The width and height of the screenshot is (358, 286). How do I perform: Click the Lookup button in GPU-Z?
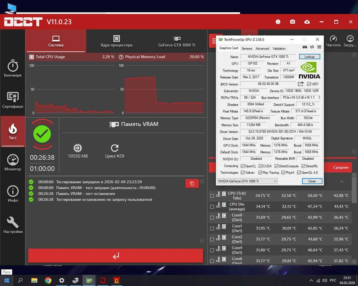(x=309, y=56)
